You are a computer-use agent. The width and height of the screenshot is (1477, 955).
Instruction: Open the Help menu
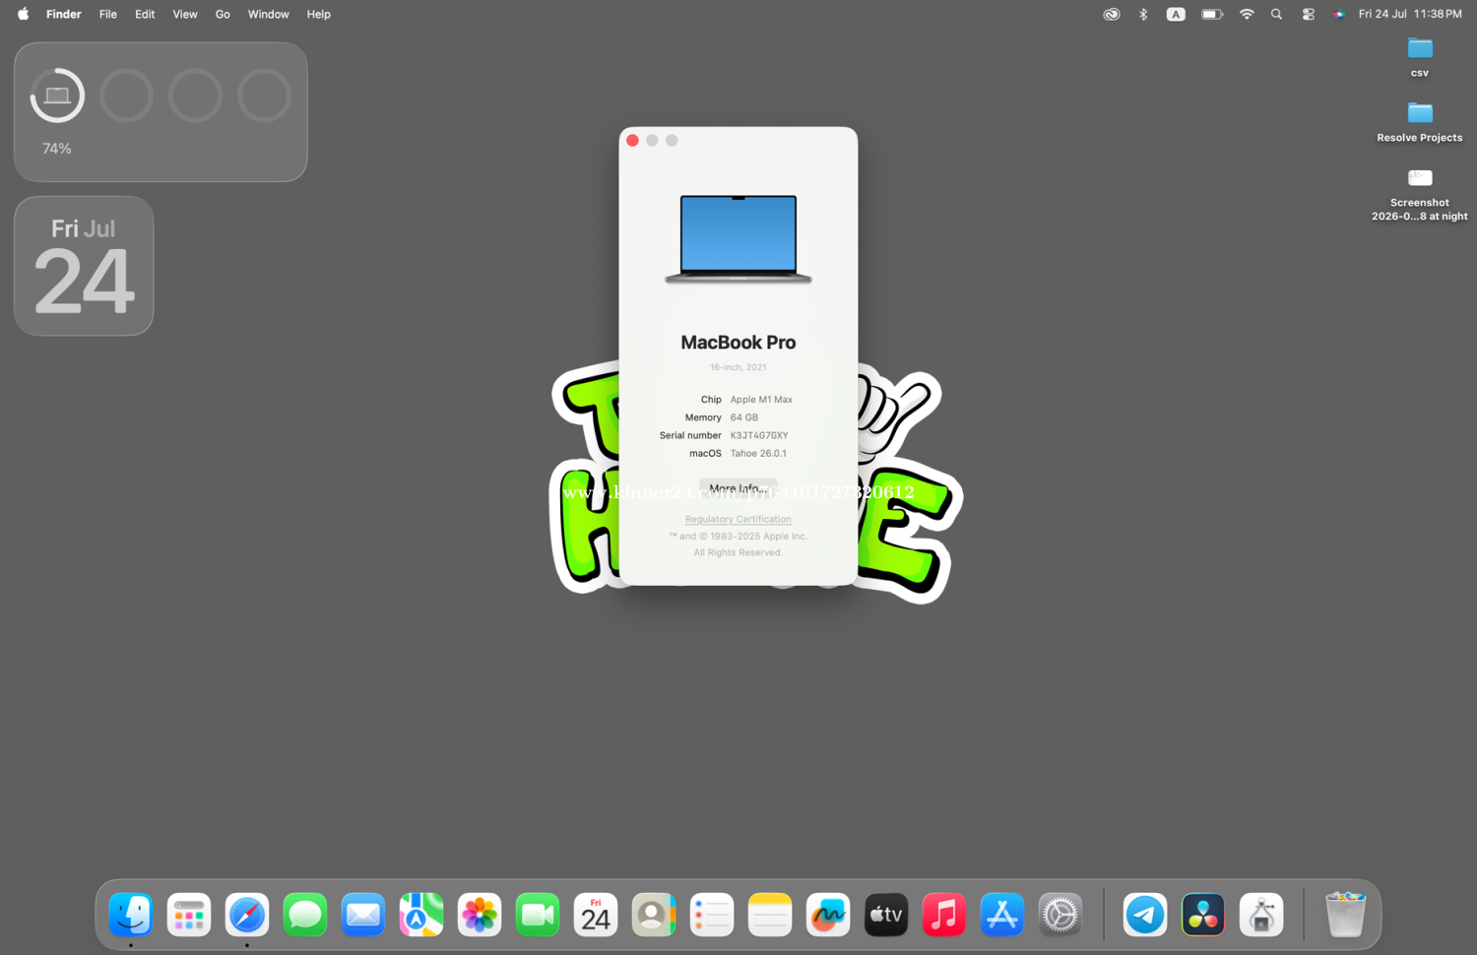(318, 14)
